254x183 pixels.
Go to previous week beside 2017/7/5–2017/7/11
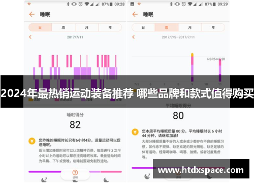(134, 37)
